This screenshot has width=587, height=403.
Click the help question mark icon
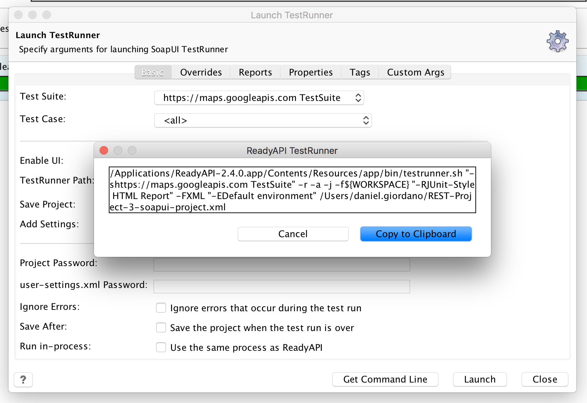(23, 380)
